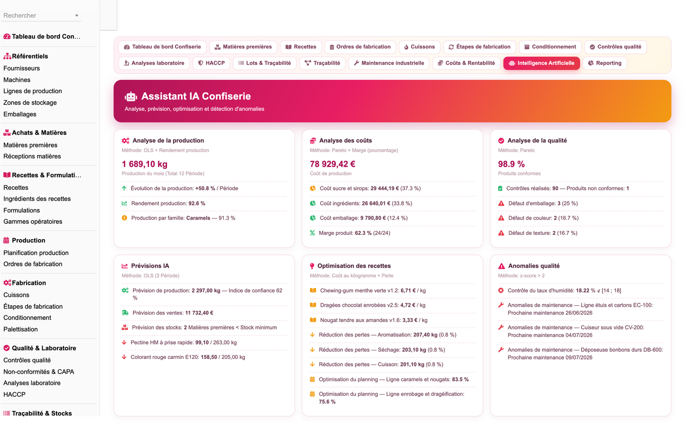Viewport: 686px width, 425px height.
Task: Open the Conditionnement tab
Action: 550,47
